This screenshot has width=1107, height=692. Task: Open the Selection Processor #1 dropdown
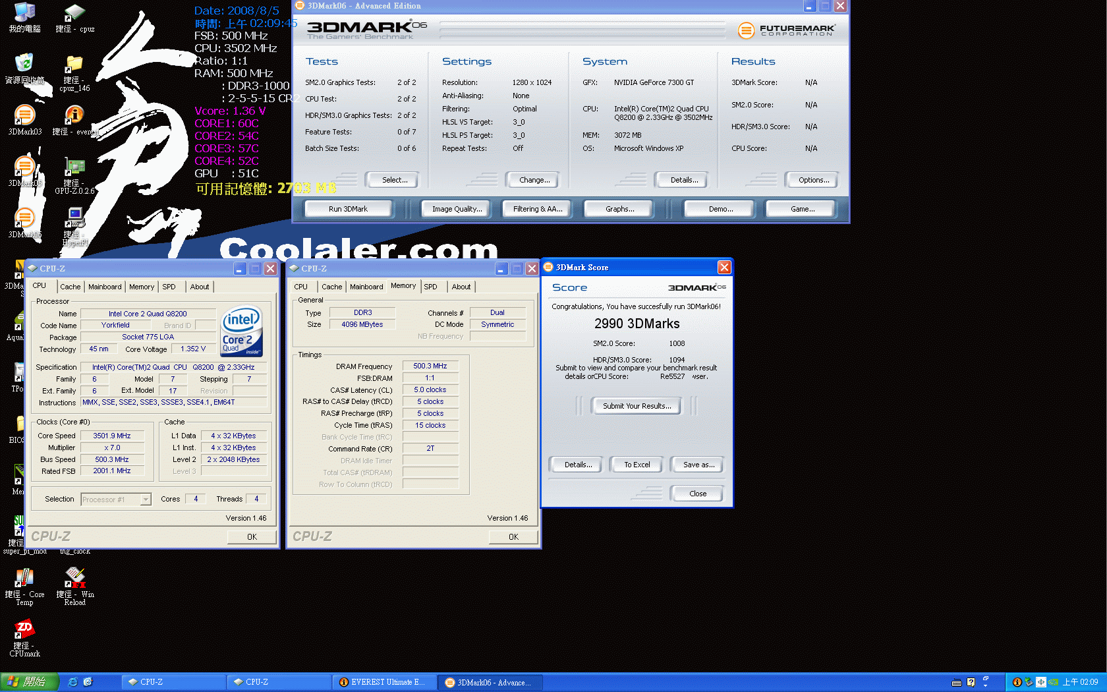(x=116, y=500)
